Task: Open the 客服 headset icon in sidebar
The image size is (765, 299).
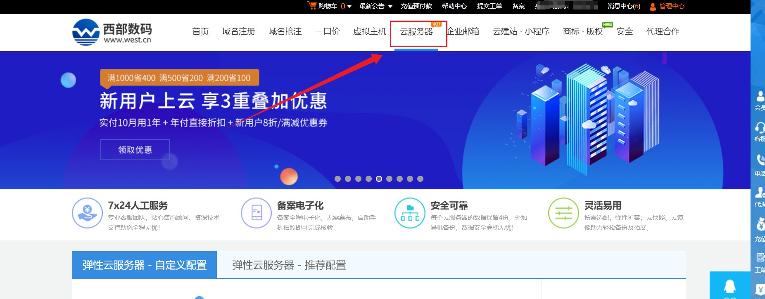Action: [759, 128]
